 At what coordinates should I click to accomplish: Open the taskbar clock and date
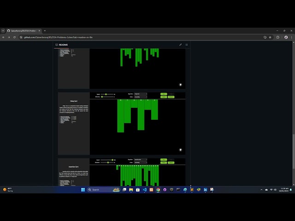pyautogui.click(x=283, y=190)
